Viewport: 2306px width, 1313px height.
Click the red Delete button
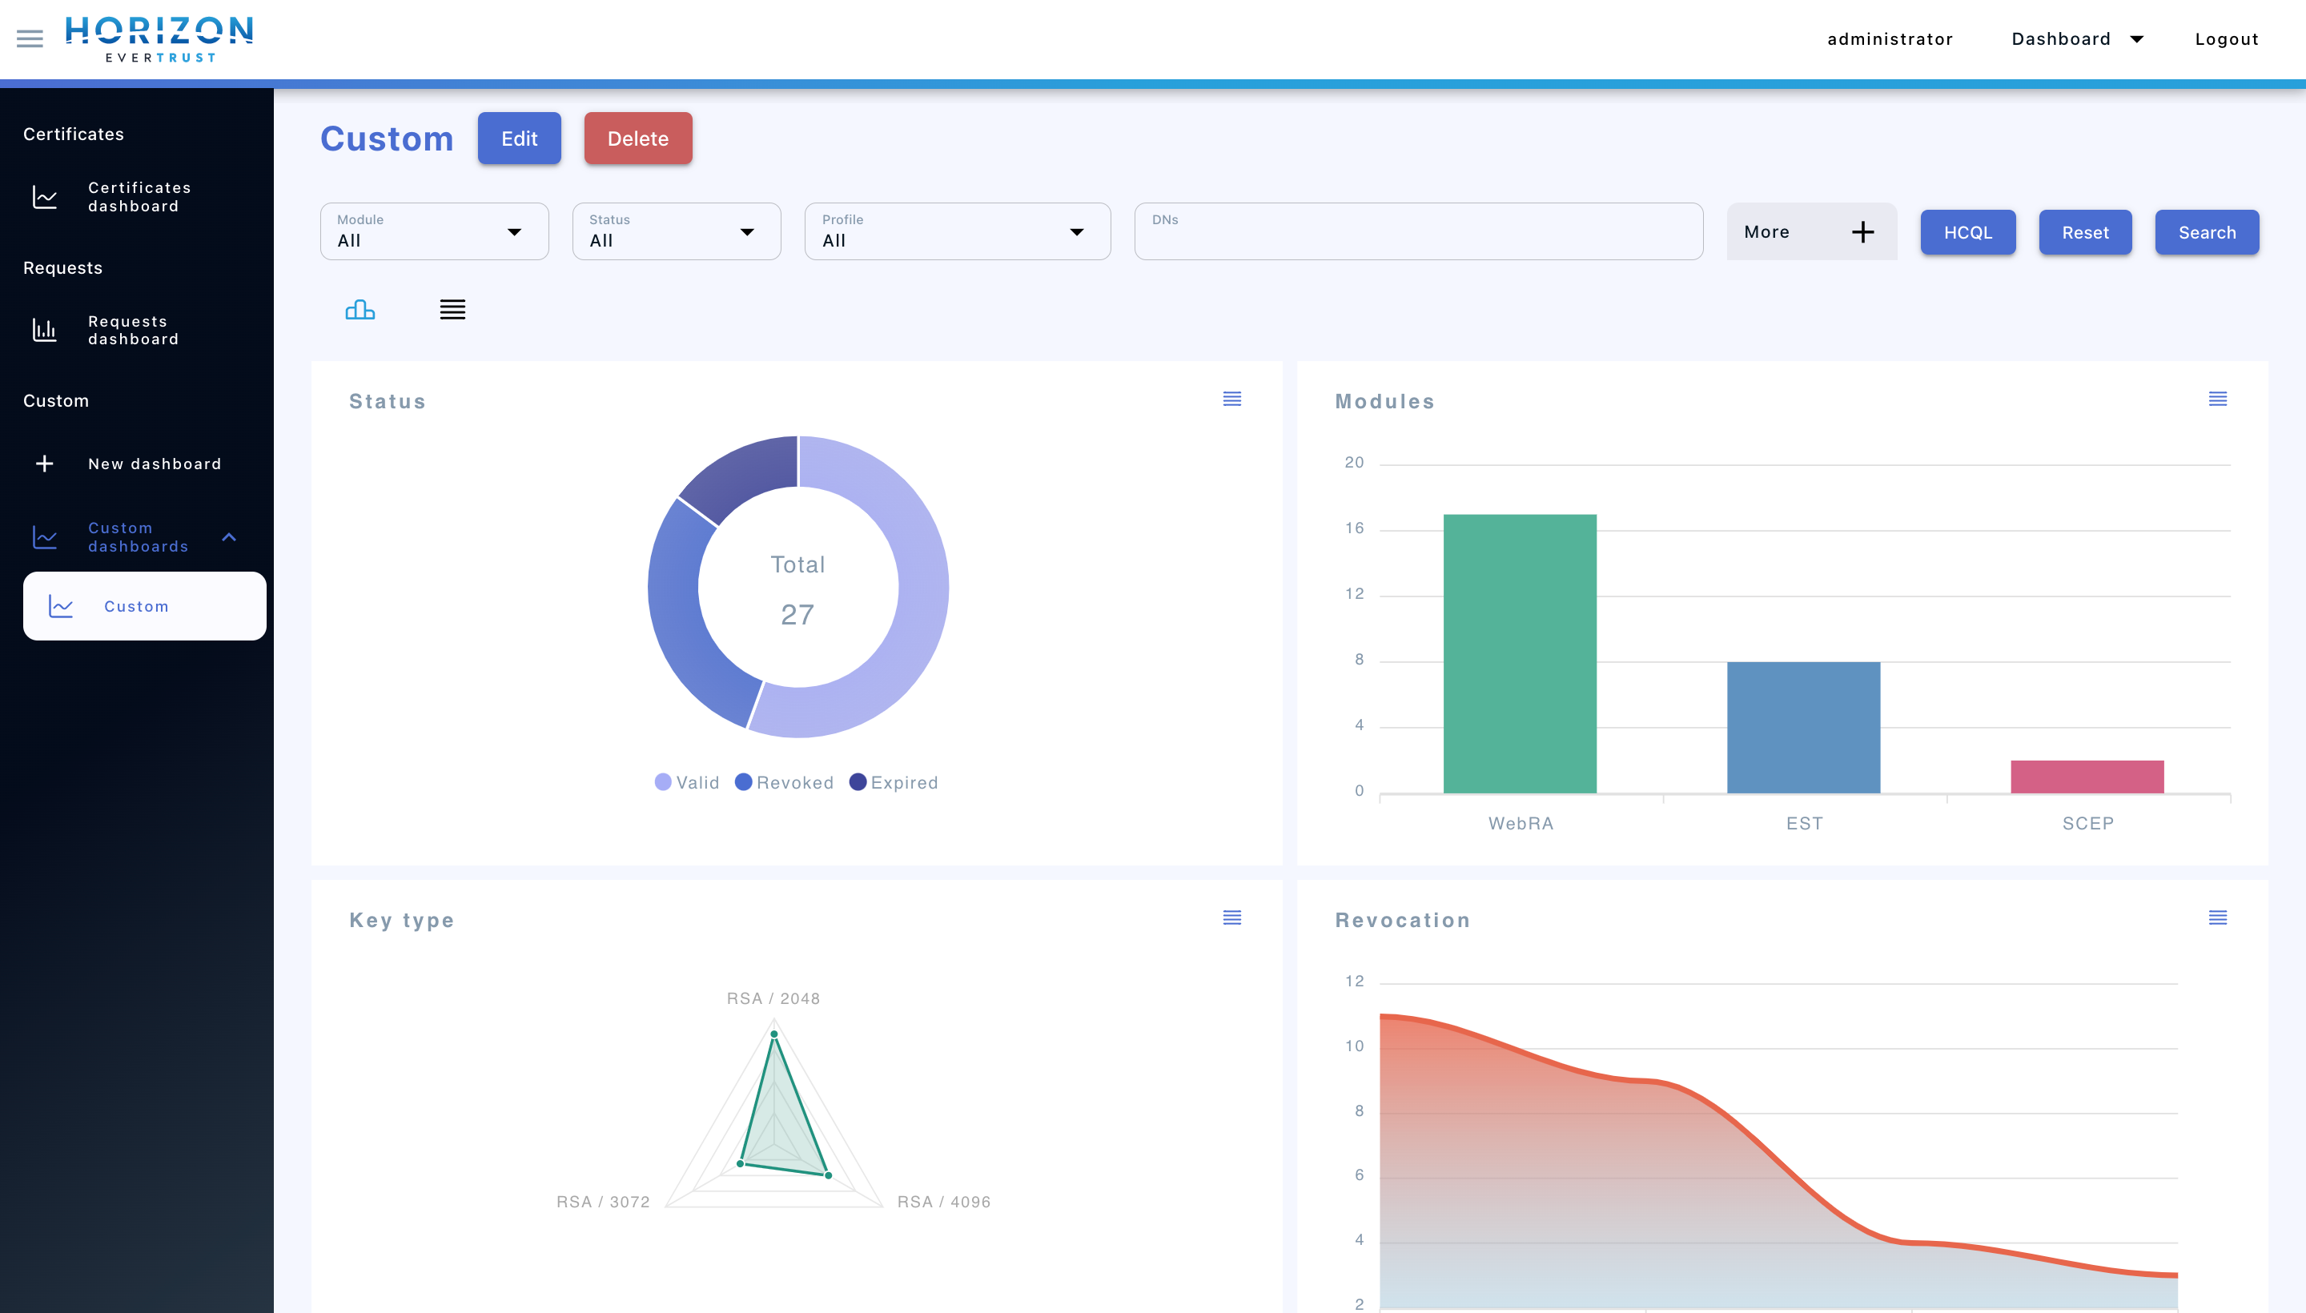(637, 138)
